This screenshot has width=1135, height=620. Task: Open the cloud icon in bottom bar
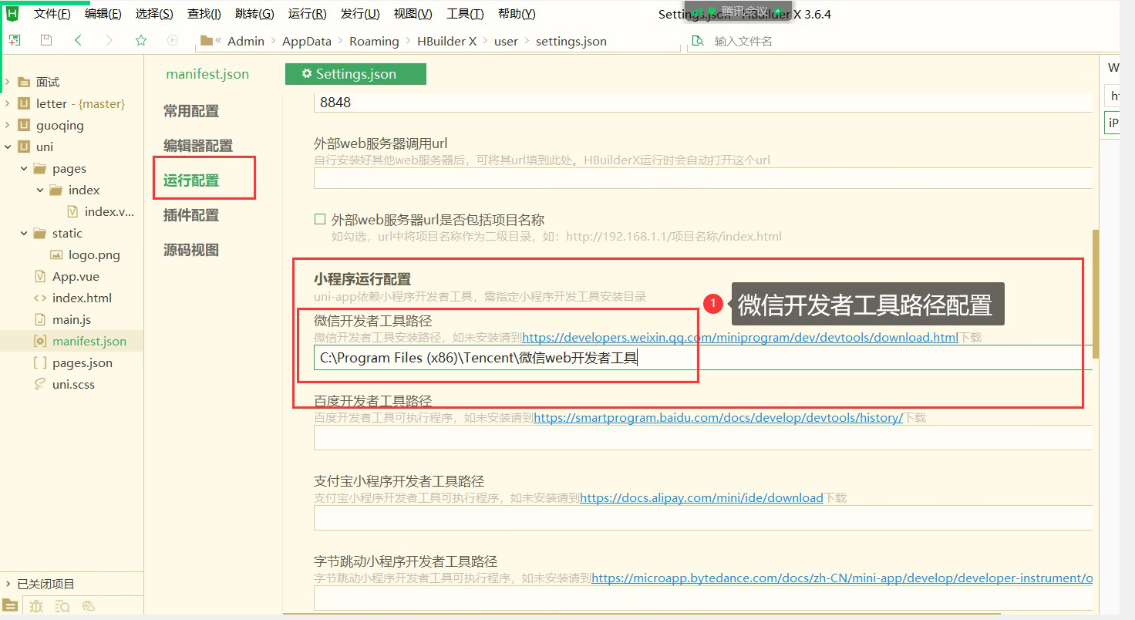89,606
